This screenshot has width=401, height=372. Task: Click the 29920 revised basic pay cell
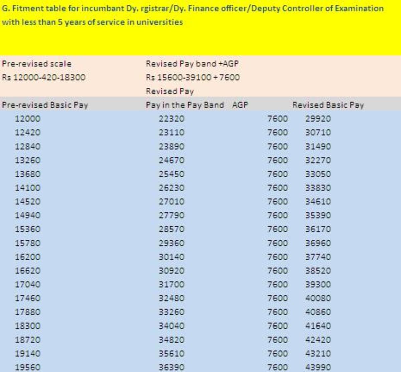[318, 118]
